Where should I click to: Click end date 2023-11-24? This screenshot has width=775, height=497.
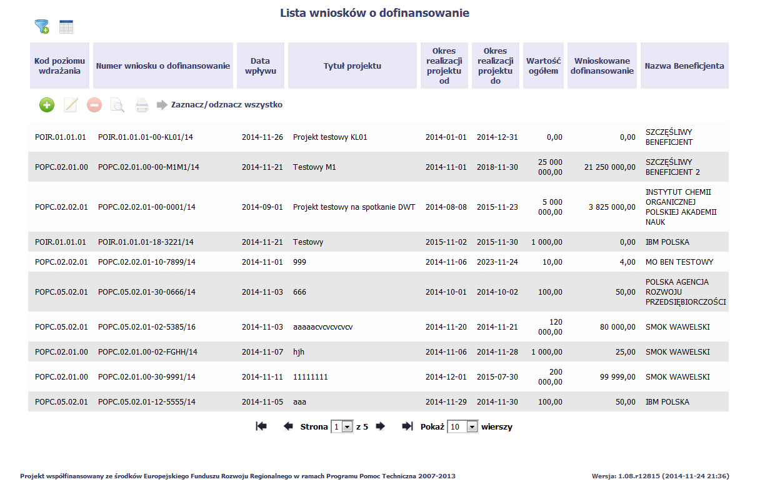click(497, 262)
